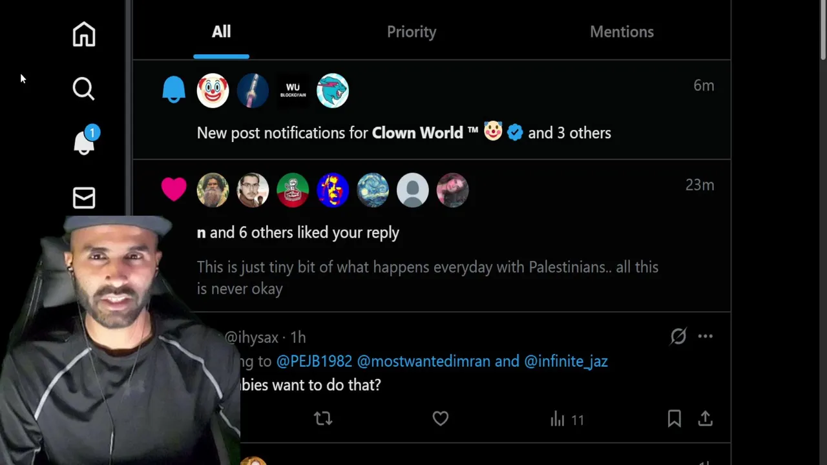827x465 pixels.
Task: Open @PEJB1982 profile link
Action: click(x=314, y=361)
